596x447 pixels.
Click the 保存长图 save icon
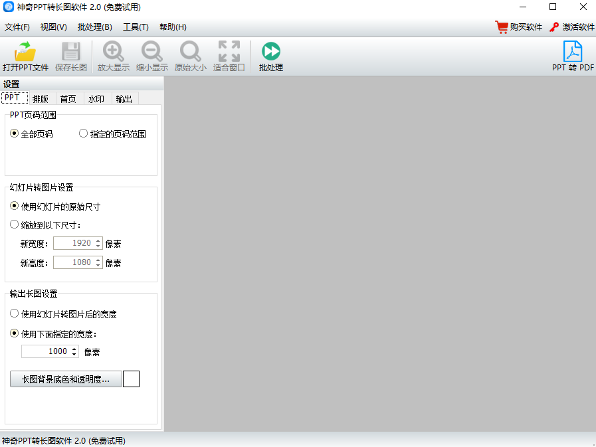click(71, 56)
